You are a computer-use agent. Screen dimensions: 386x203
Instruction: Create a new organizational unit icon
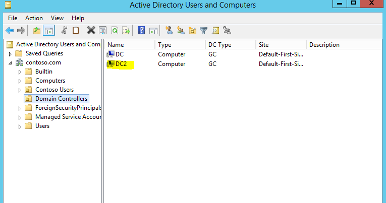coord(192,30)
